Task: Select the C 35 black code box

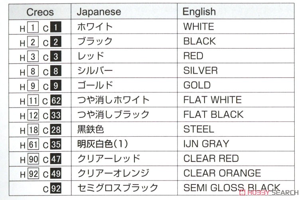Action: pos(56,144)
